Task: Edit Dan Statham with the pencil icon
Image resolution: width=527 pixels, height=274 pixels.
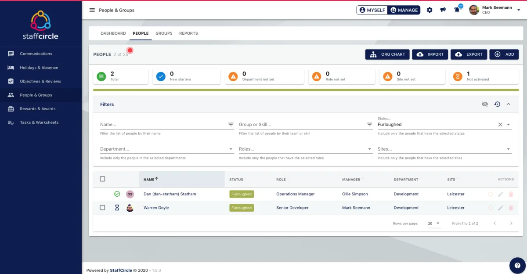Action: point(501,194)
